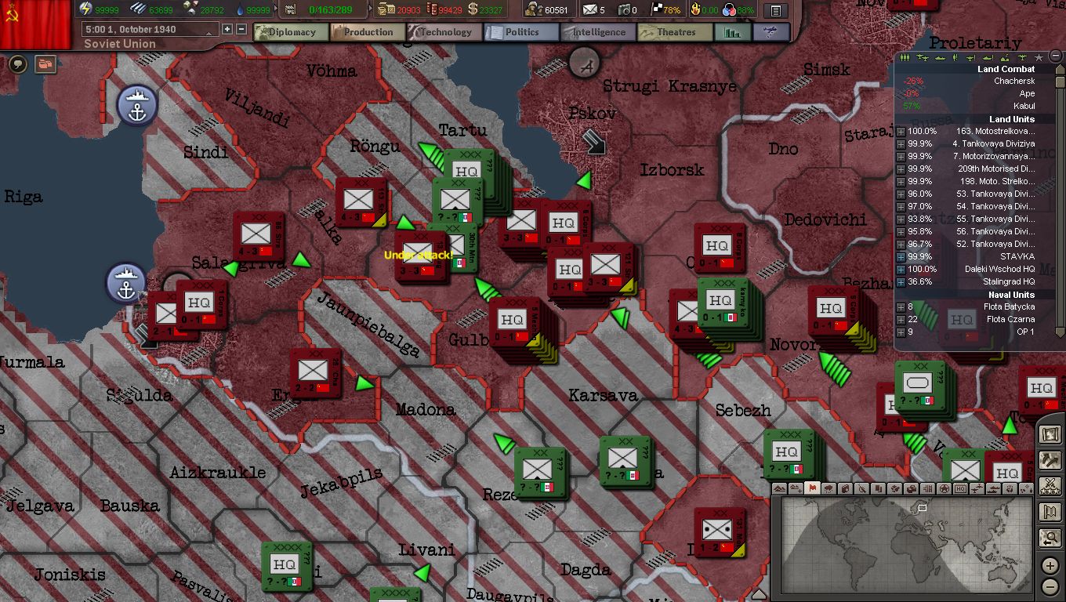
Task: Increase game speed with plus button
Action: (x=227, y=30)
